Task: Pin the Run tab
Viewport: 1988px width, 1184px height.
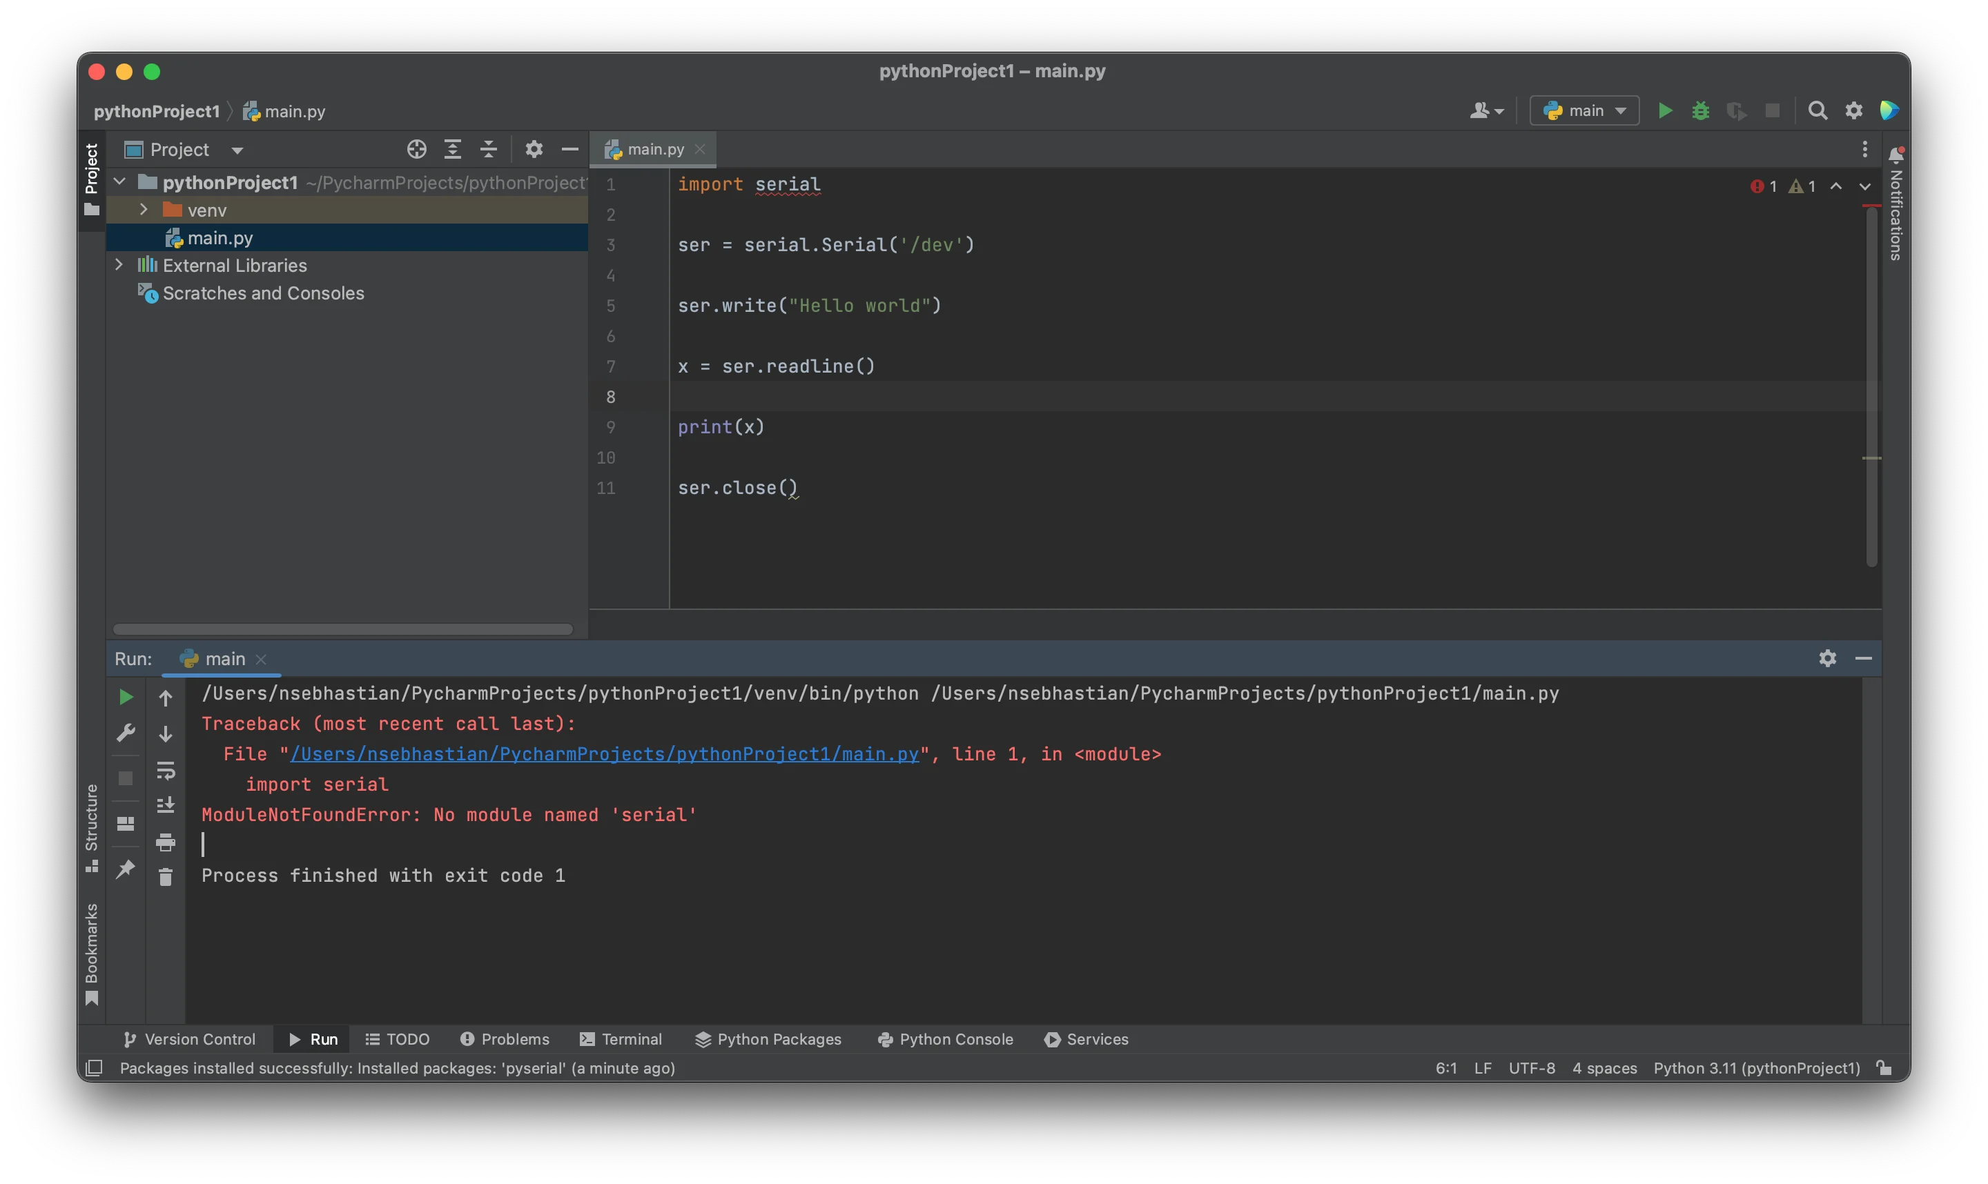Action: pos(126,868)
